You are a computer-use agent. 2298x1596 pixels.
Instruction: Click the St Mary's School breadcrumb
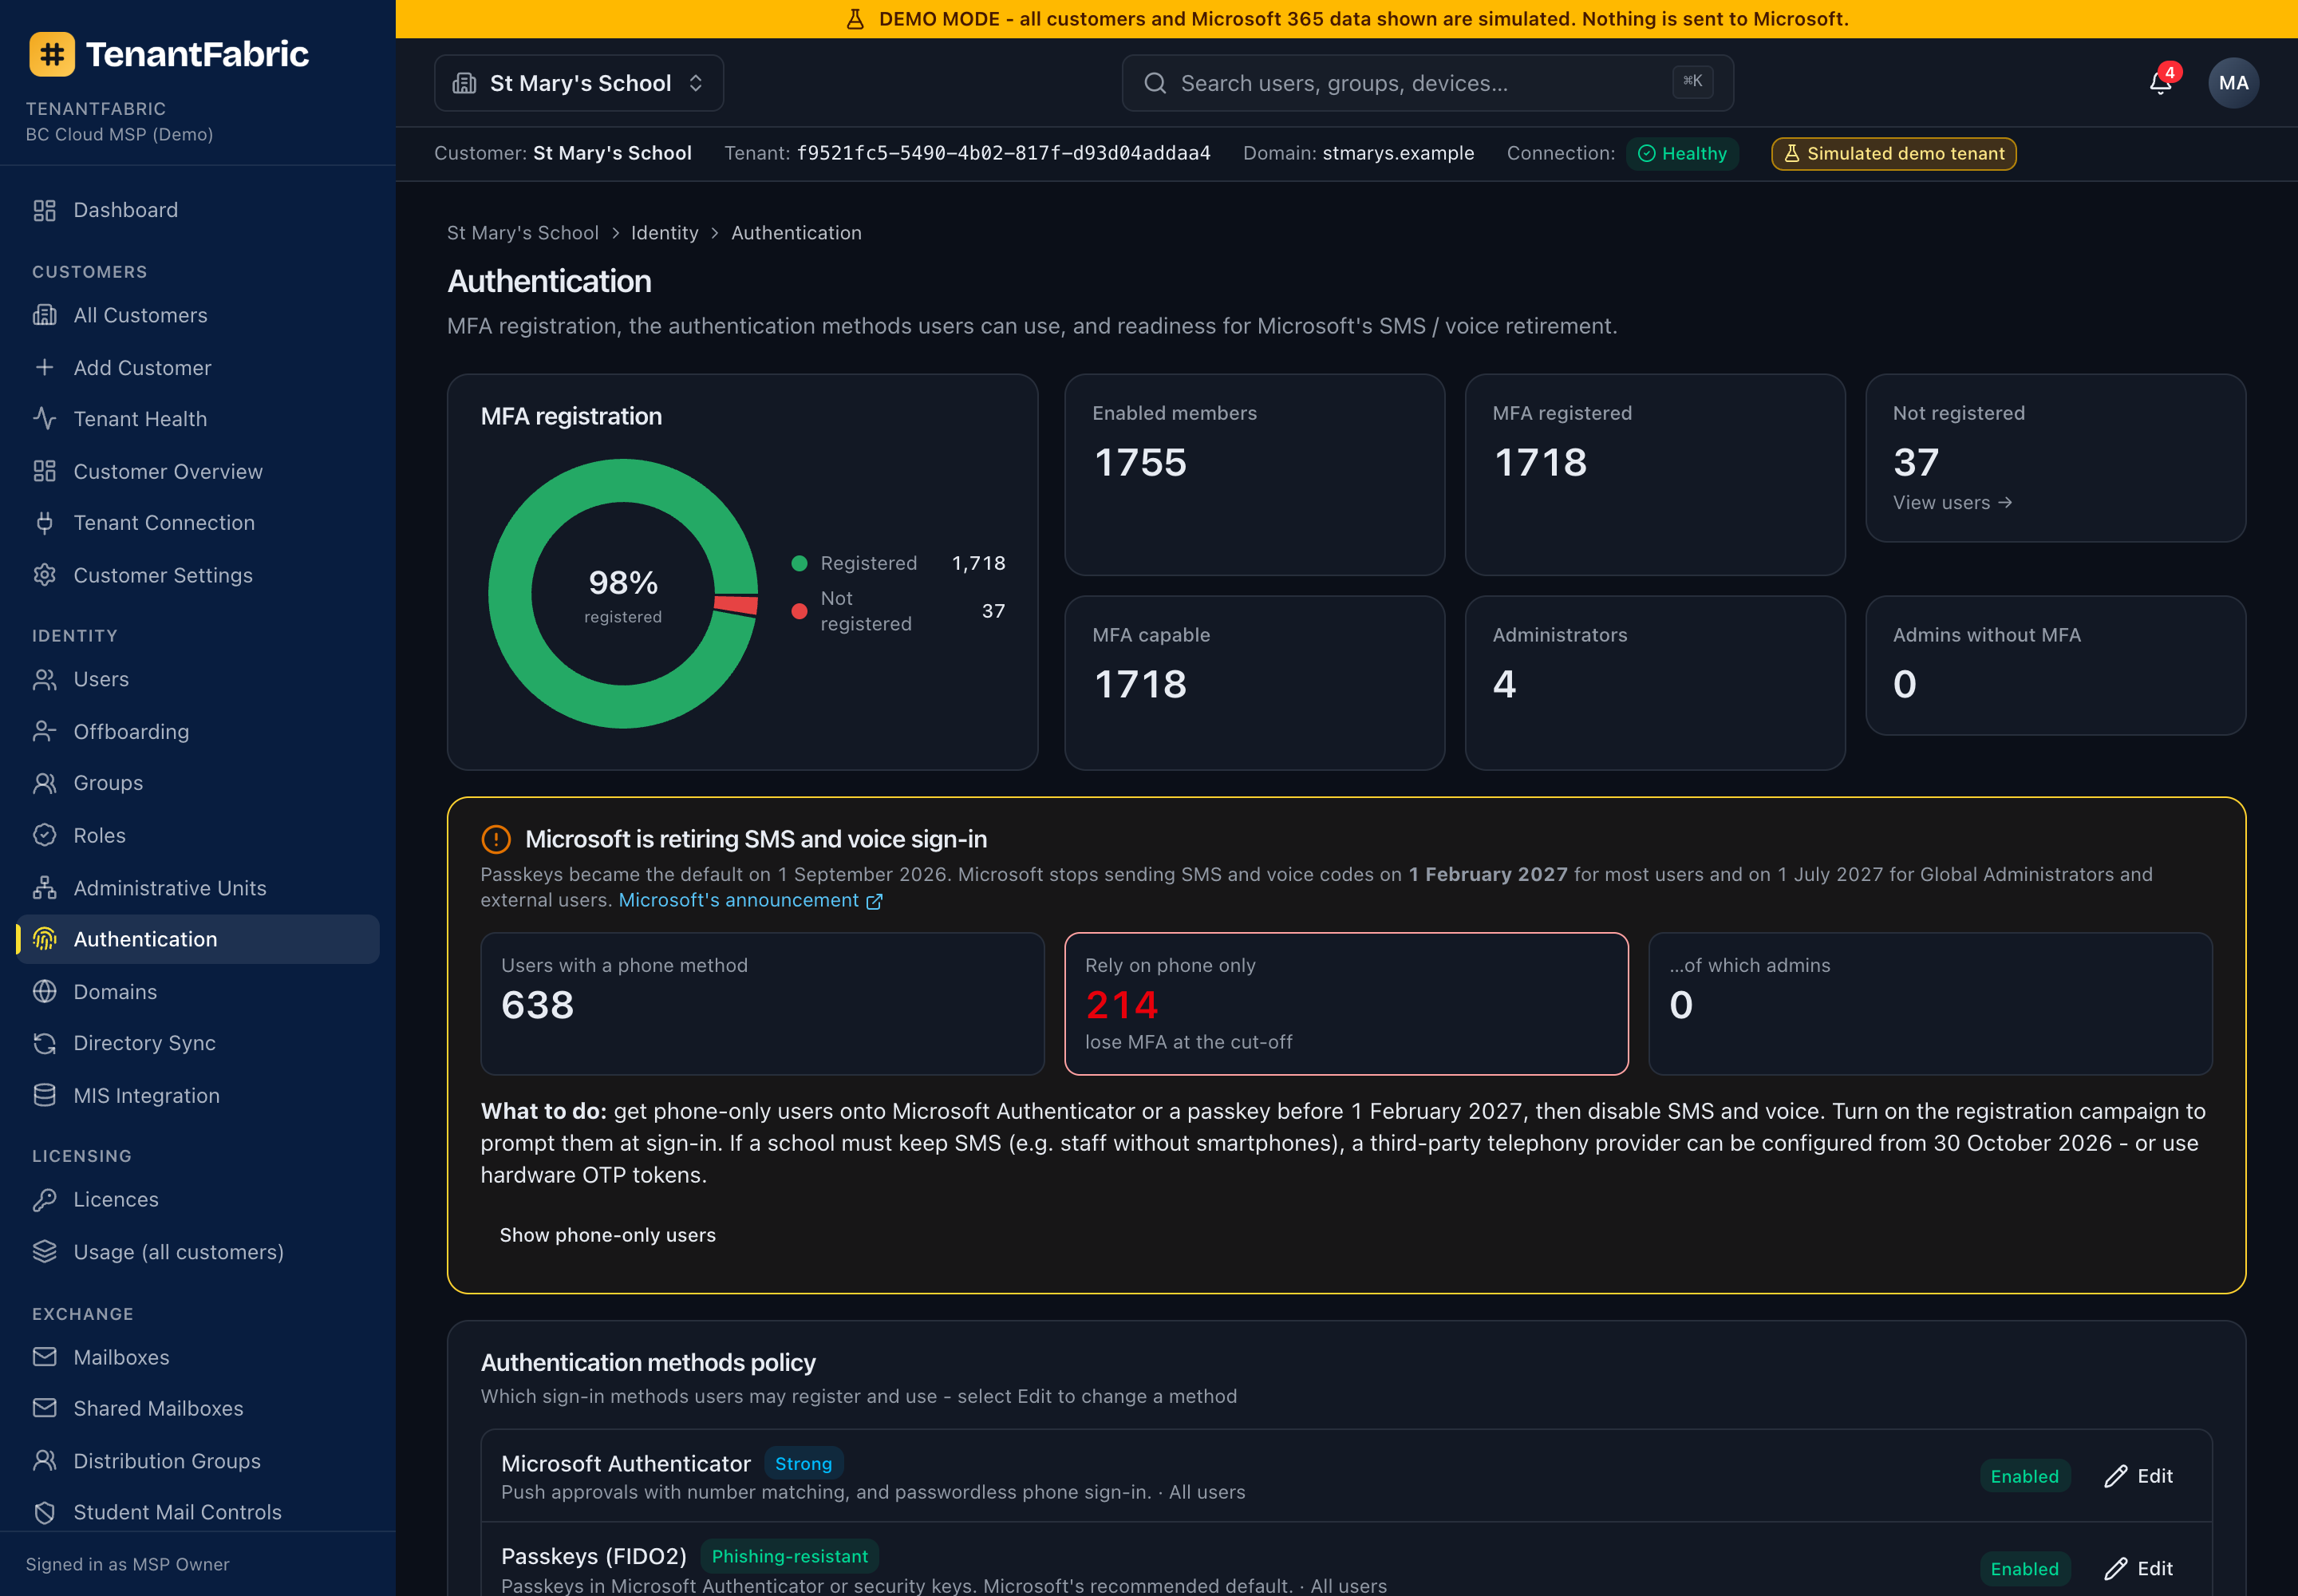pyautogui.click(x=522, y=233)
